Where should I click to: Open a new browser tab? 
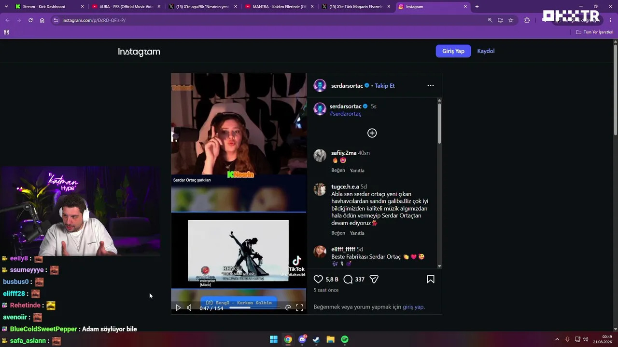coord(477,7)
